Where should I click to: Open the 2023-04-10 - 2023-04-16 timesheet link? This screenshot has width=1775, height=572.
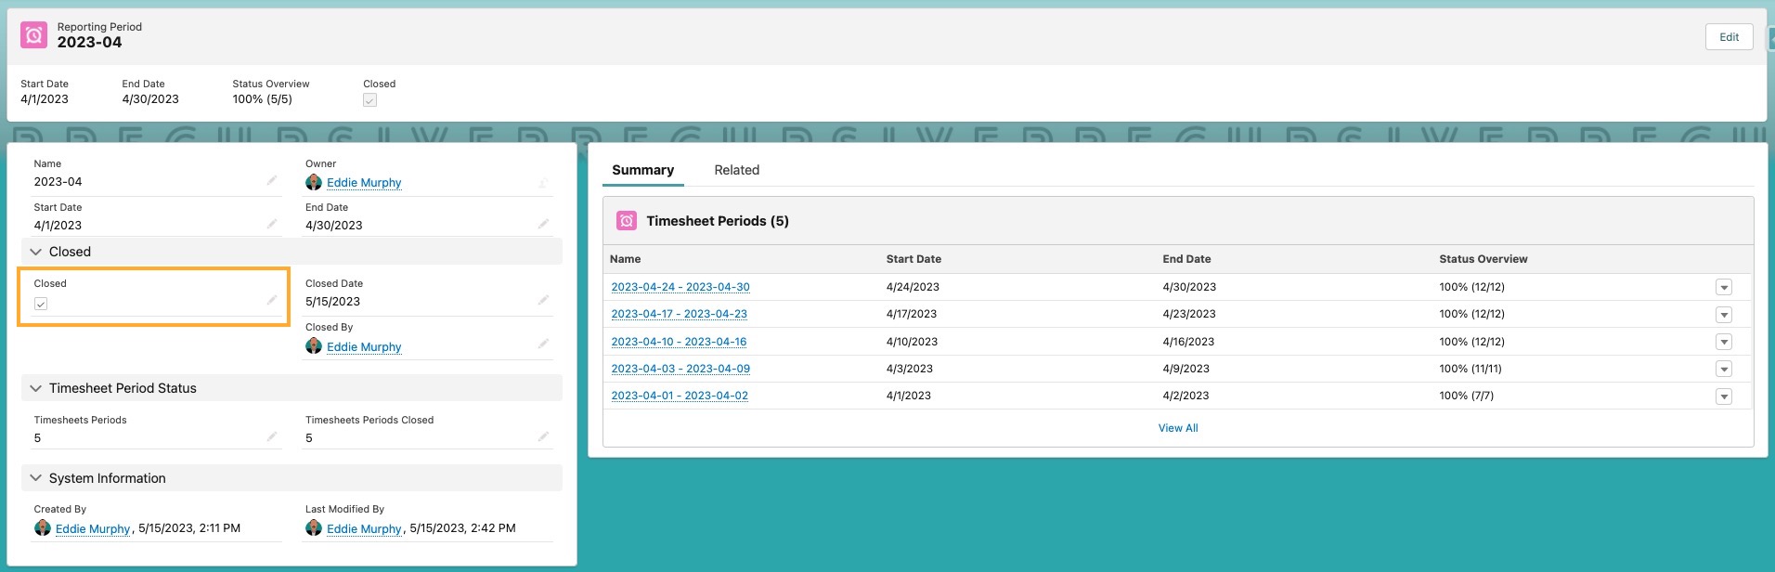click(679, 342)
